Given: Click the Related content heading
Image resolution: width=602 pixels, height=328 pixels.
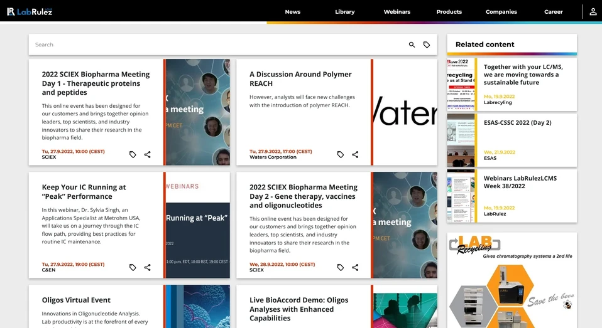Looking at the screenshot, I should [485, 45].
